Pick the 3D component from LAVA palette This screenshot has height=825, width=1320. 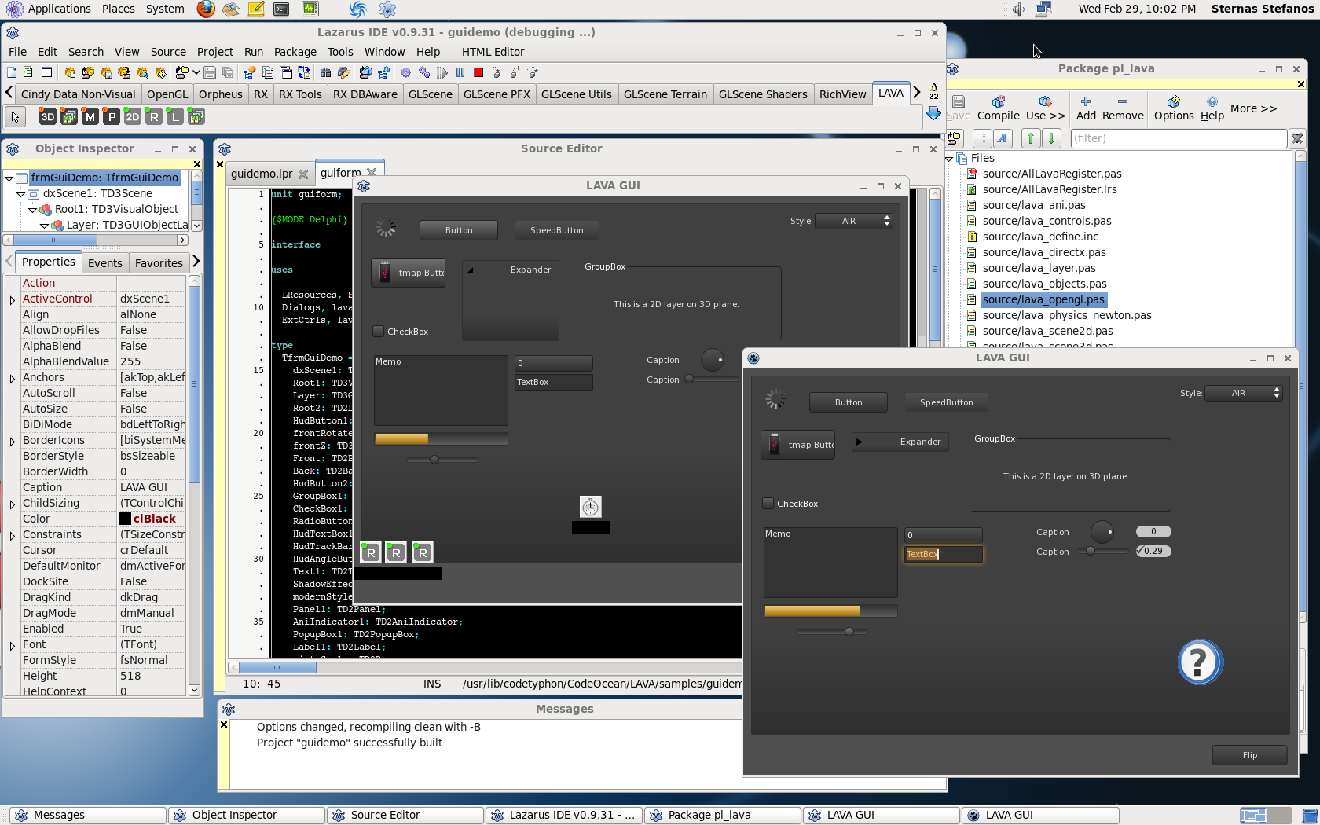(48, 116)
